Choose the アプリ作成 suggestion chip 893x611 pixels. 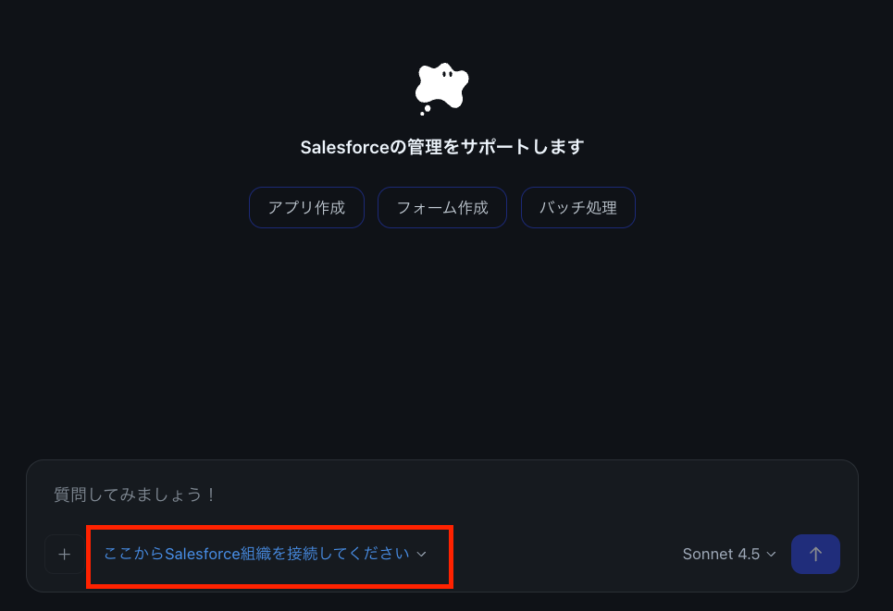tap(306, 208)
